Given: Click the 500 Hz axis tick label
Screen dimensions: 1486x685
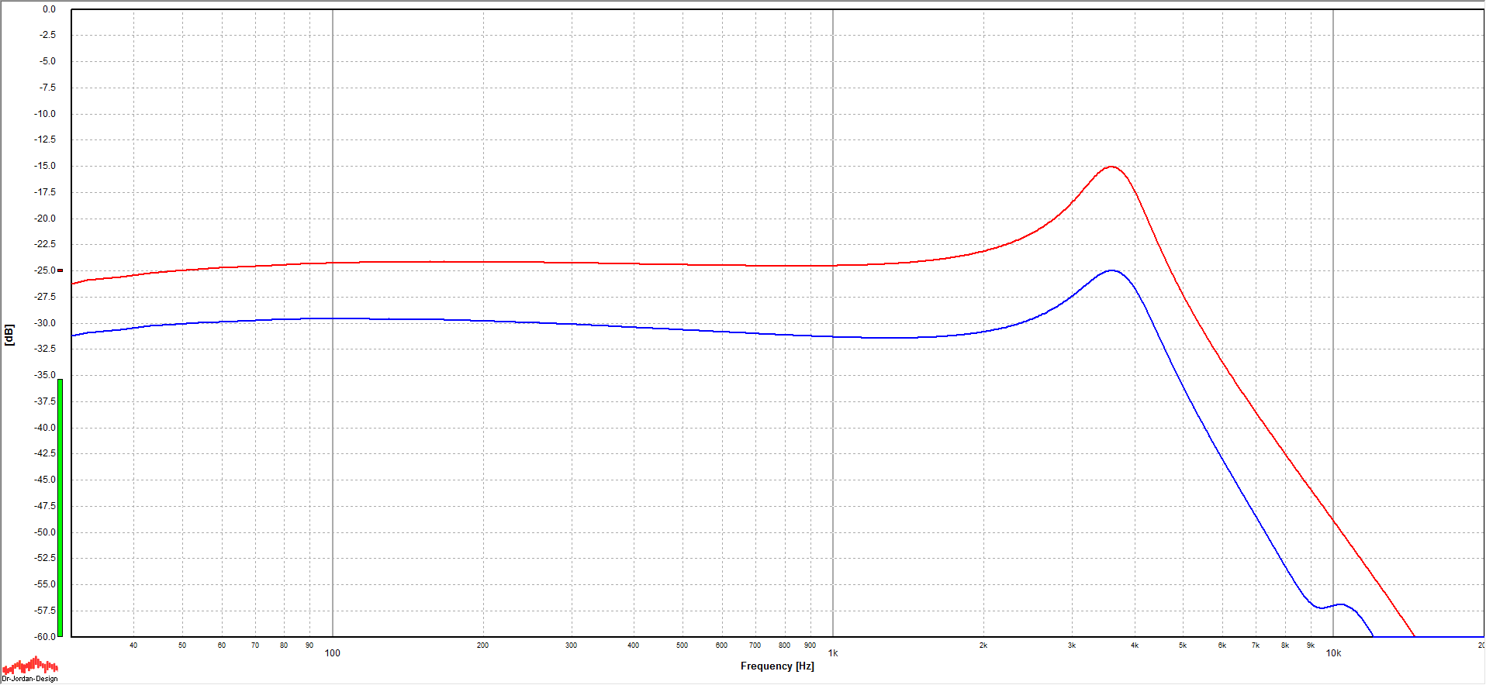Looking at the screenshot, I should (x=682, y=645).
